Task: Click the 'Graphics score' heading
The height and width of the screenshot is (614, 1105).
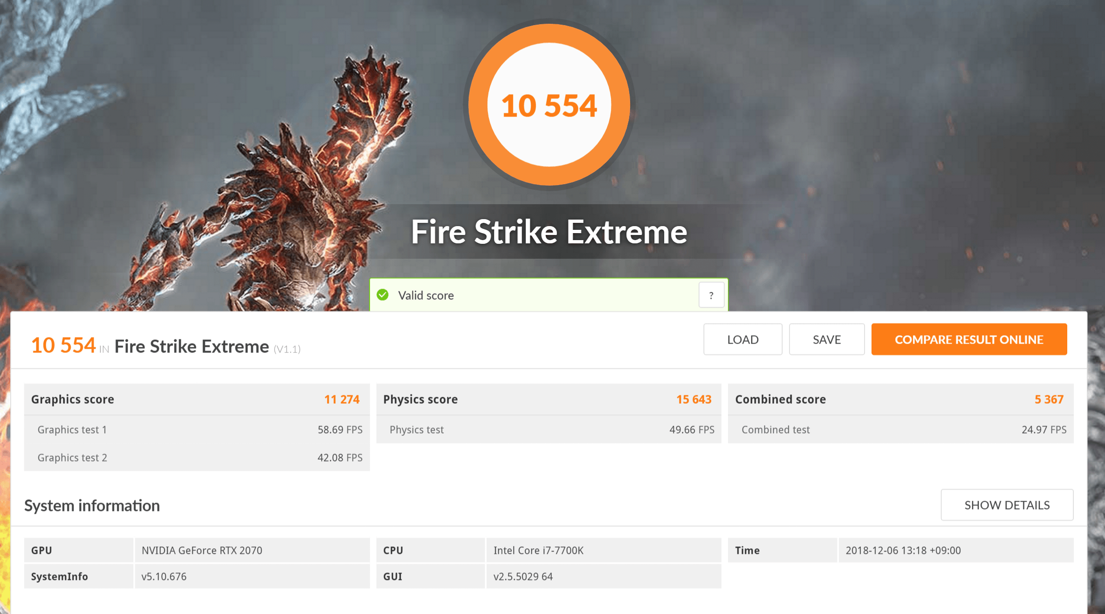Action: (73, 399)
